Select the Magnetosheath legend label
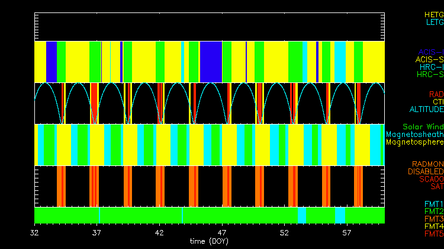 point(414,135)
